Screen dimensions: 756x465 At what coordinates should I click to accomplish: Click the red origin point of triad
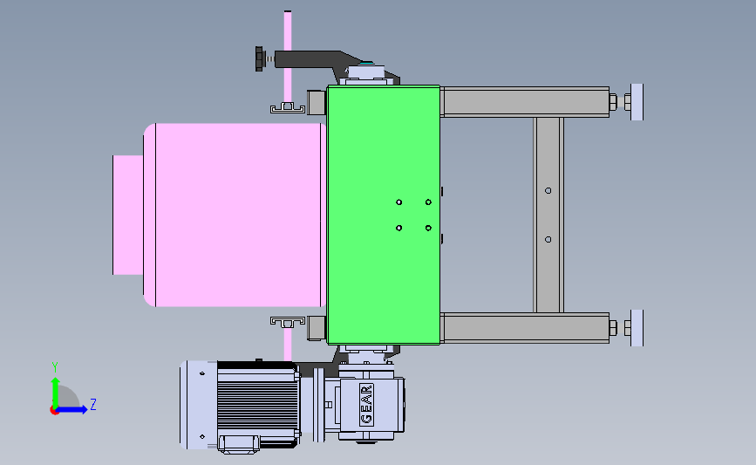[x=54, y=411]
